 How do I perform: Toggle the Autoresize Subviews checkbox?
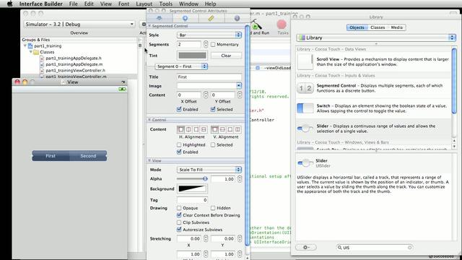(x=179, y=230)
